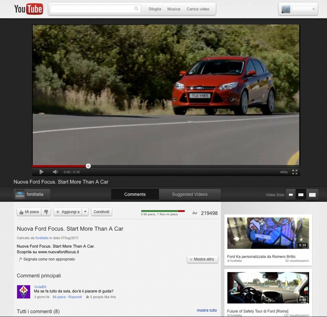Open forditalia link in uploader line
Screen dimensions: 327x317
42,238
